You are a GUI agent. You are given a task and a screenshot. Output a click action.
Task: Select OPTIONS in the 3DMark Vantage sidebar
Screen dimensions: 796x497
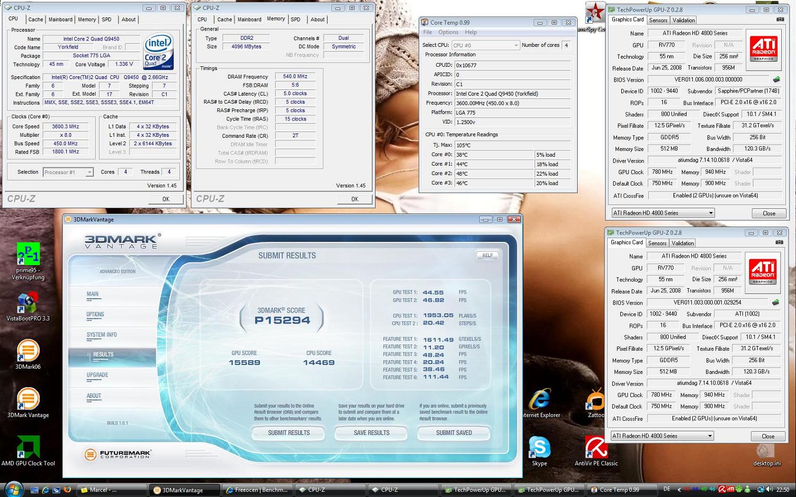click(x=95, y=315)
